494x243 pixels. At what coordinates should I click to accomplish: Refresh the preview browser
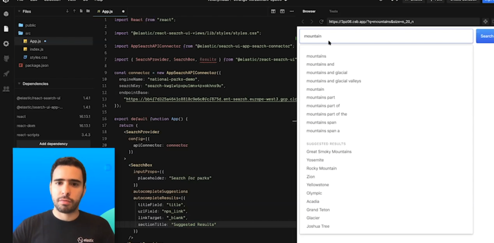tap(321, 21)
